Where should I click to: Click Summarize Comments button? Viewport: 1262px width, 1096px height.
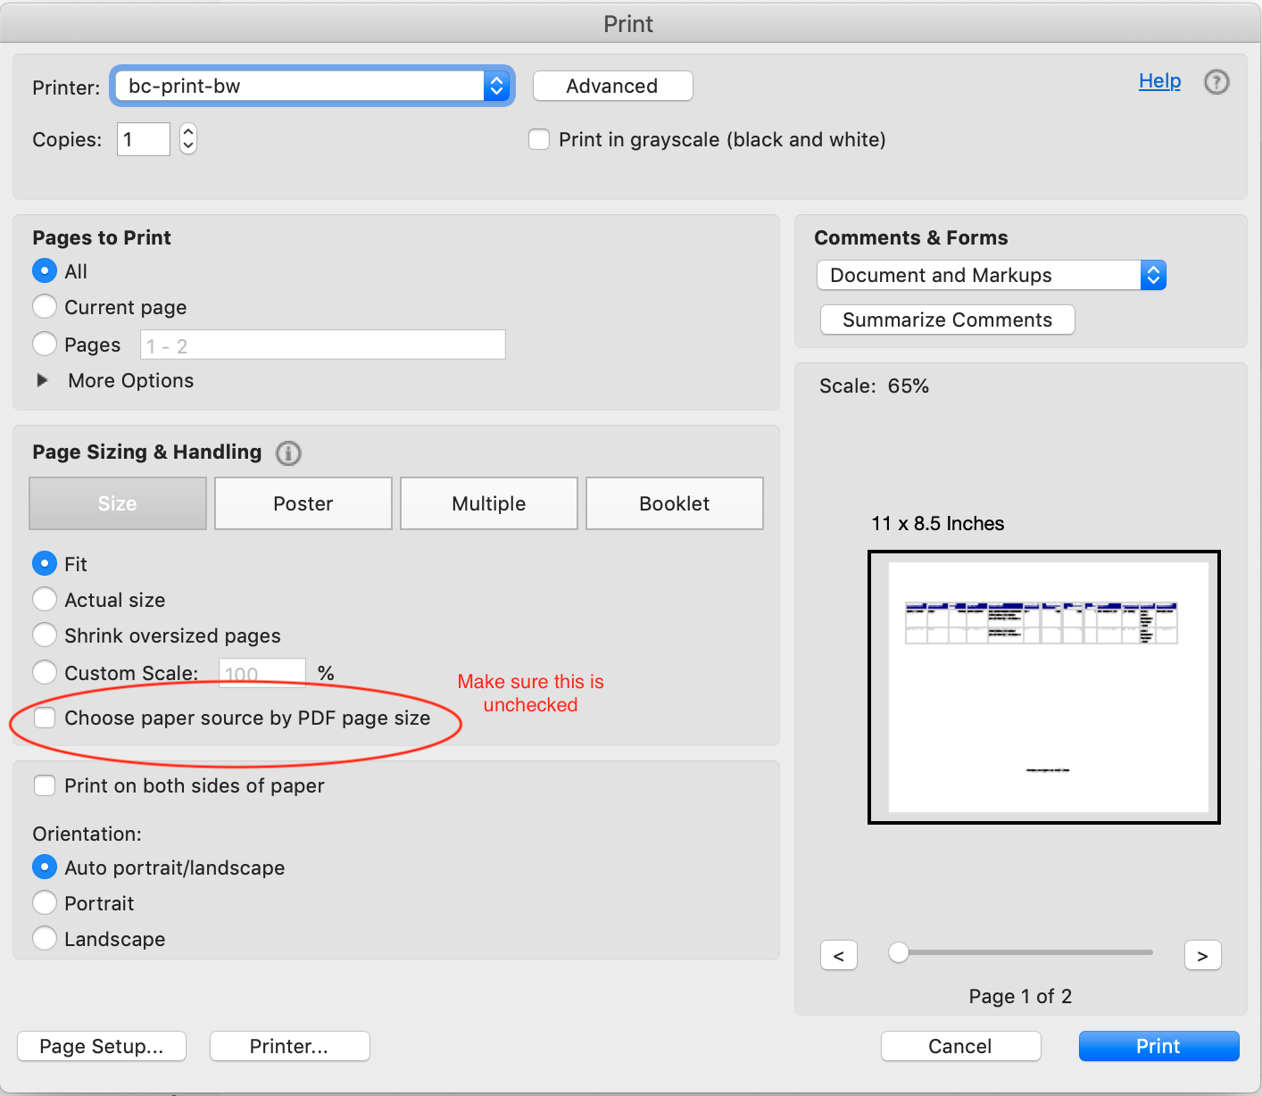click(948, 320)
